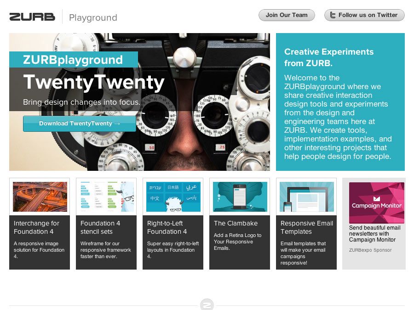Open the Join Our Team button
This screenshot has width=414, height=310.
tap(287, 15)
